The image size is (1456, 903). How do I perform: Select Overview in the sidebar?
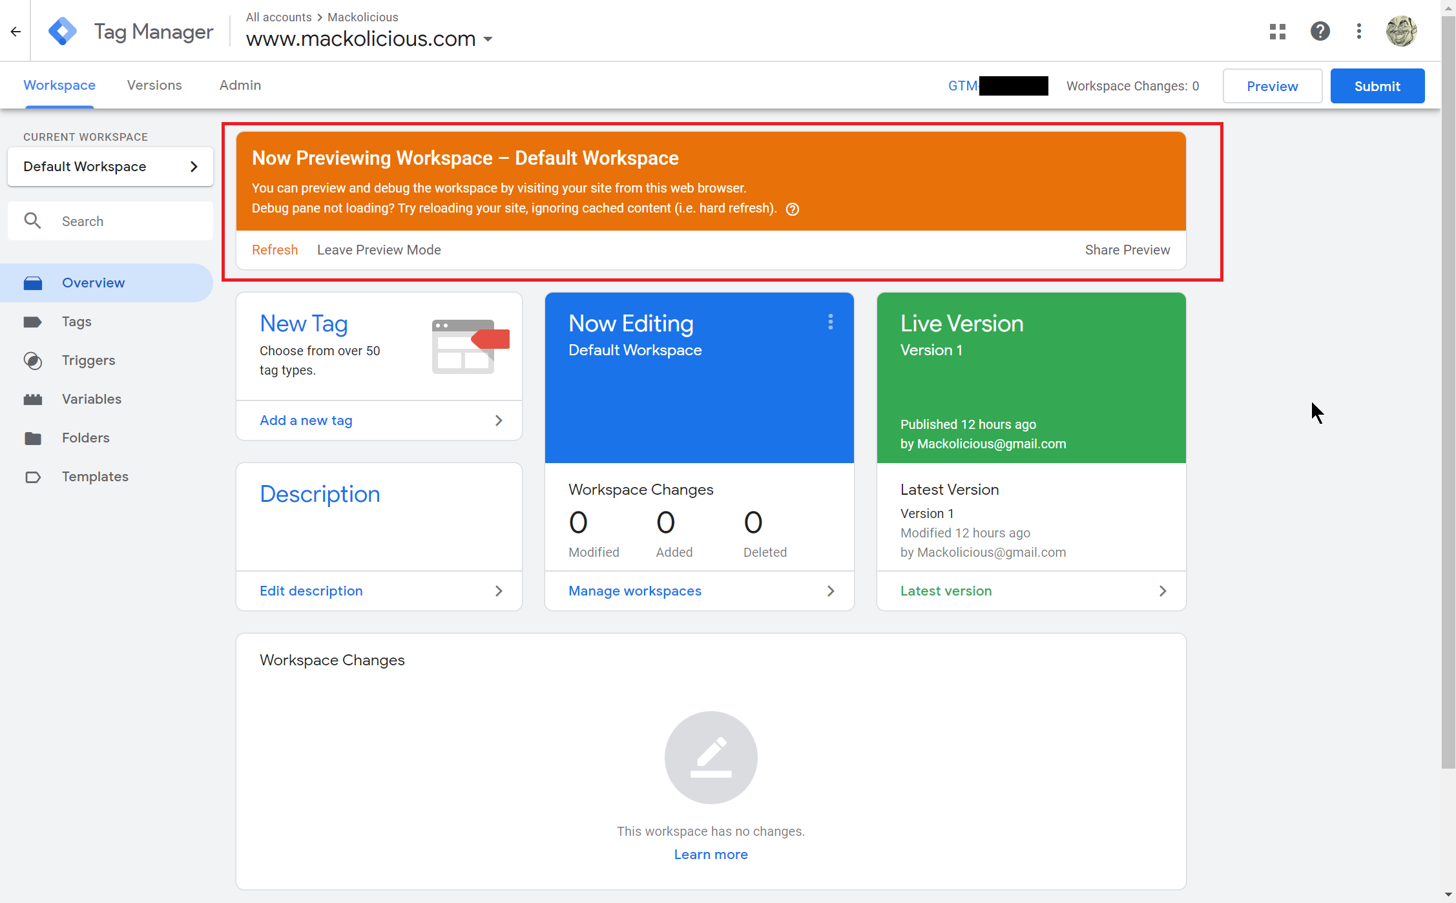[107, 283]
